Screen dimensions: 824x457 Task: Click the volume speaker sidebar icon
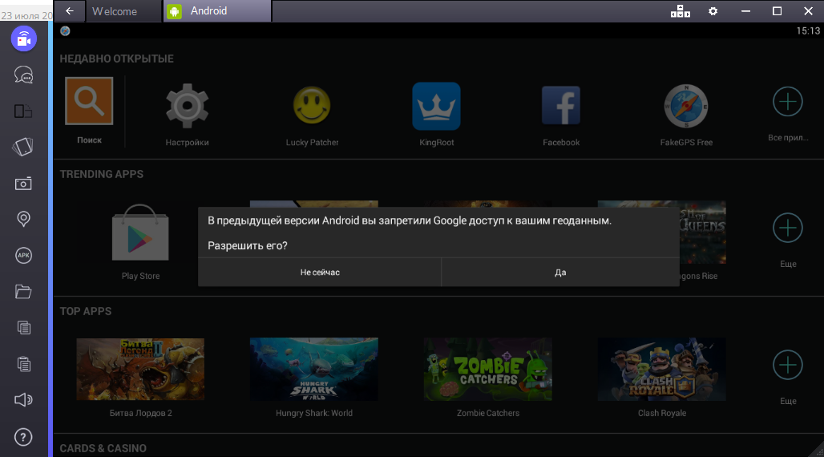pyautogui.click(x=24, y=399)
